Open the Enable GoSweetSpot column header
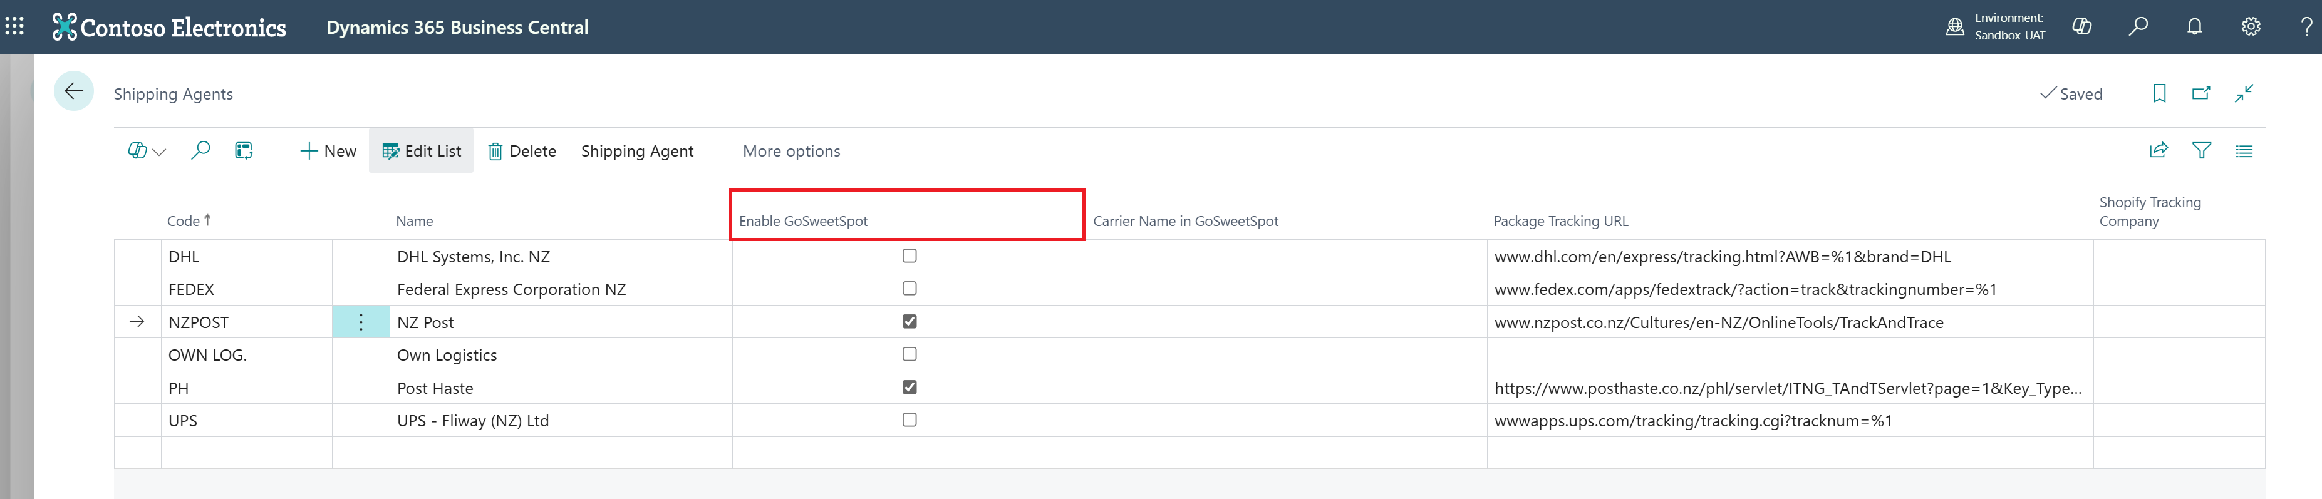The height and width of the screenshot is (499, 2322). click(802, 220)
